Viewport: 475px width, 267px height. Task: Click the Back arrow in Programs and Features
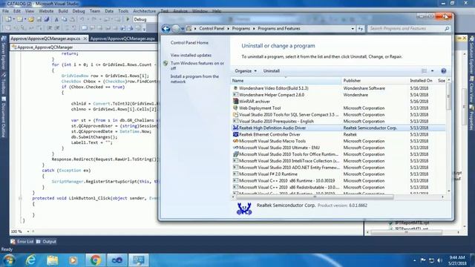166,29
